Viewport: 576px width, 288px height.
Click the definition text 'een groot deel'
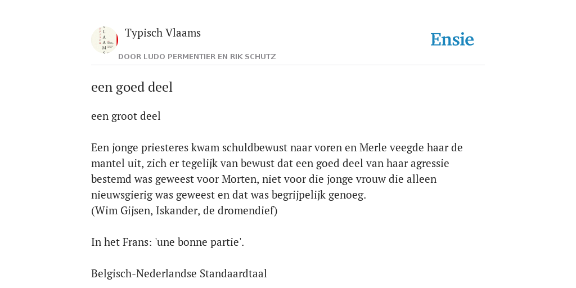coord(125,116)
